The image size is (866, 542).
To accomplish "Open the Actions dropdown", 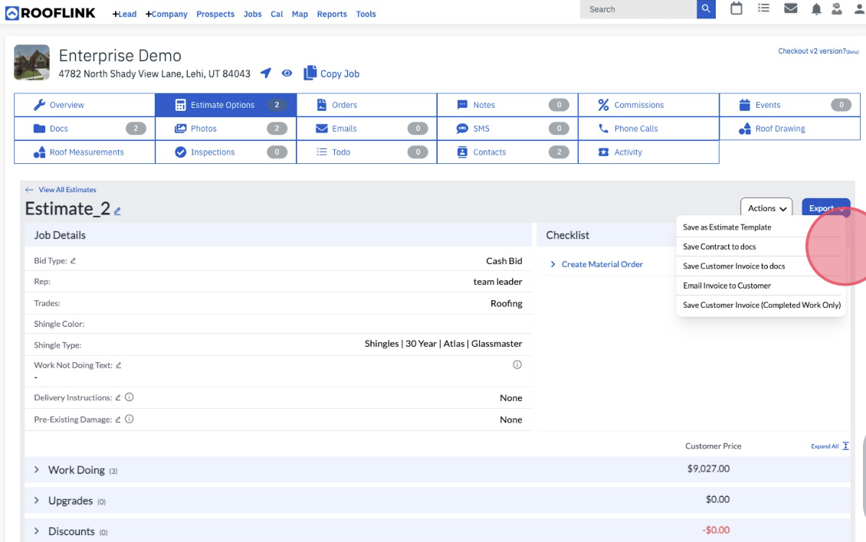I will [766, 208].
